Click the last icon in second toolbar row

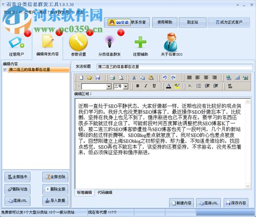(x=230, y=86)
